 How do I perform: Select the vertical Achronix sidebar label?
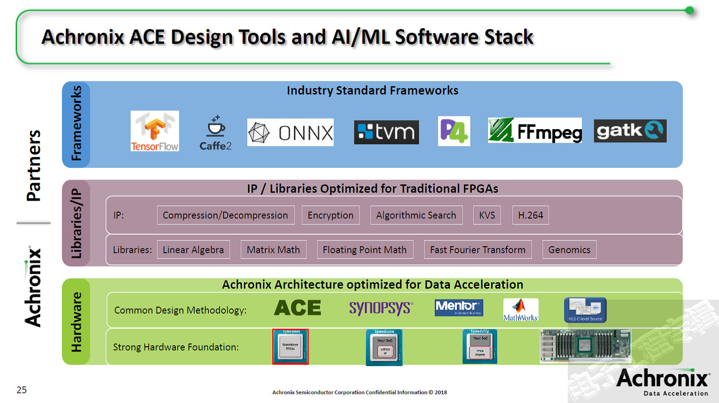pos(33,286)
